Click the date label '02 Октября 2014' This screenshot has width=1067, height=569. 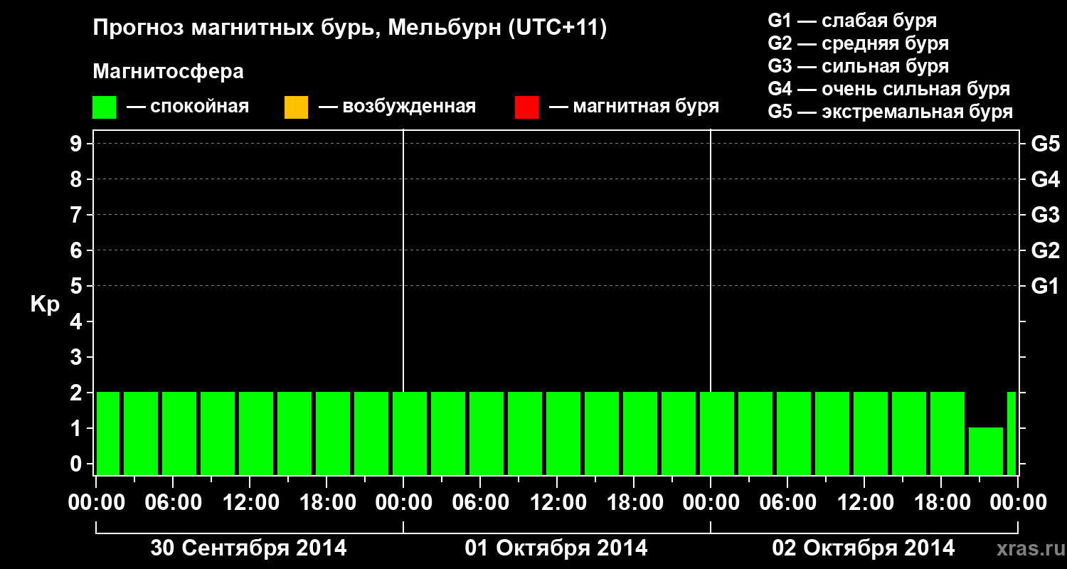click(864, 548)
